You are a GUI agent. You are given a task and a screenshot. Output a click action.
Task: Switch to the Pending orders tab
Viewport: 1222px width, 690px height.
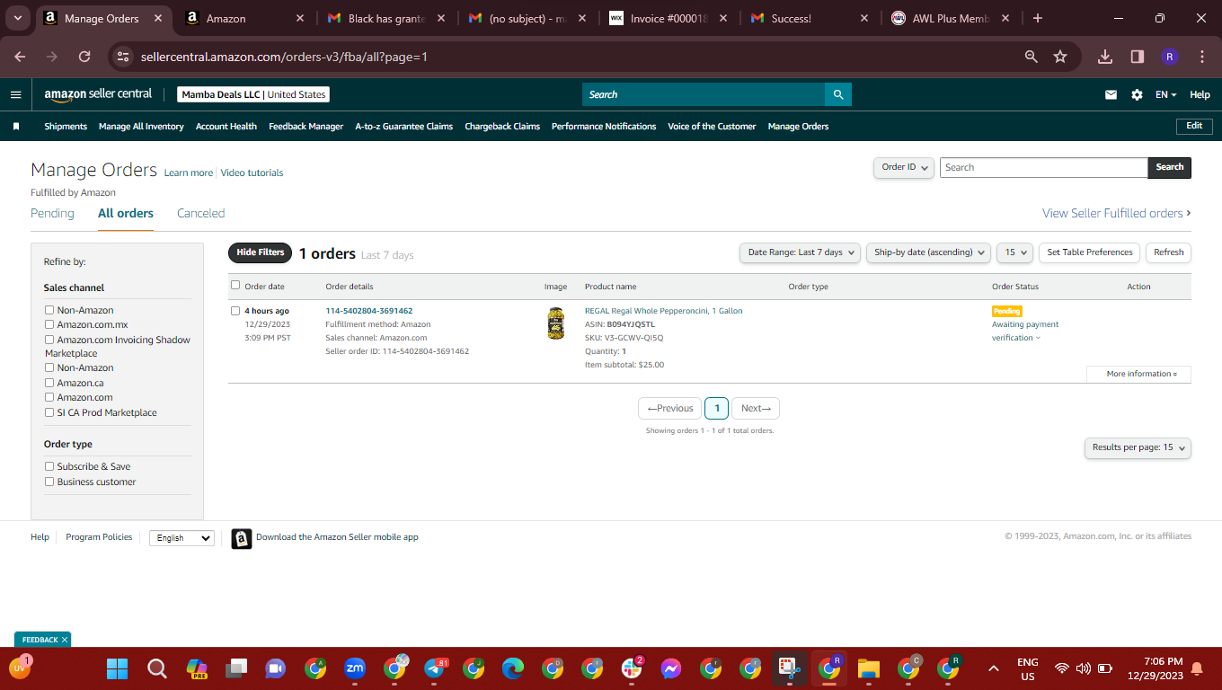52,214
